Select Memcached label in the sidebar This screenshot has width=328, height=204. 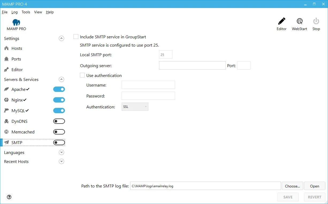(23, 132)
